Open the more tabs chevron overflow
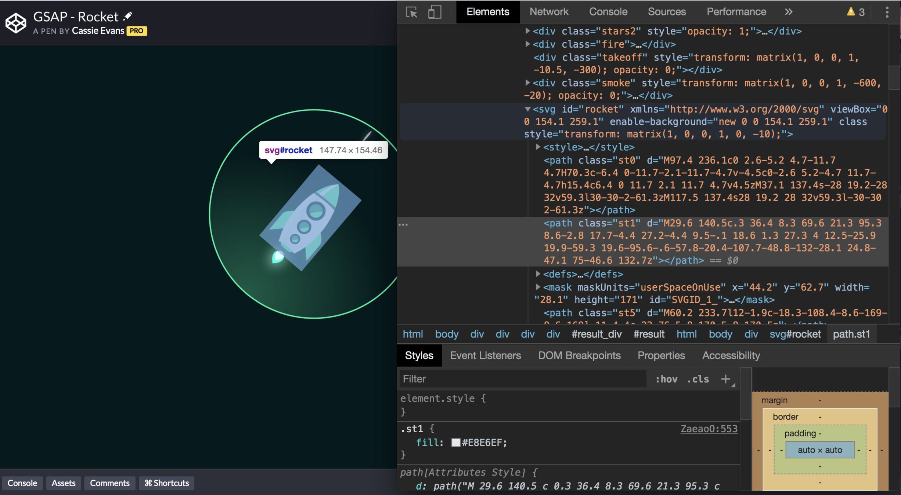 click(x=789, y=12)
